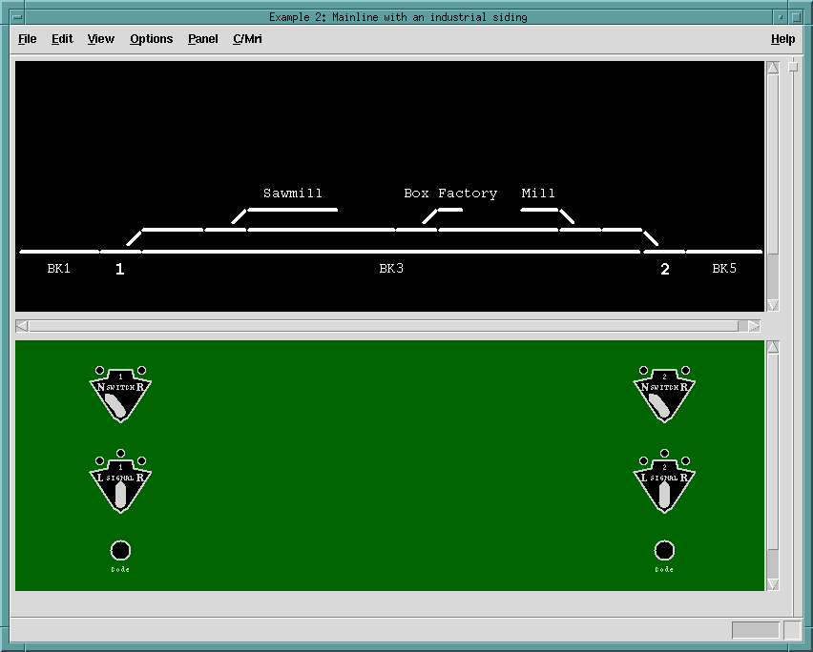This screenshot has height=652, width=813.
Task: Click Switch 2 Normal indicator lamp
Action: pos(643,370)
